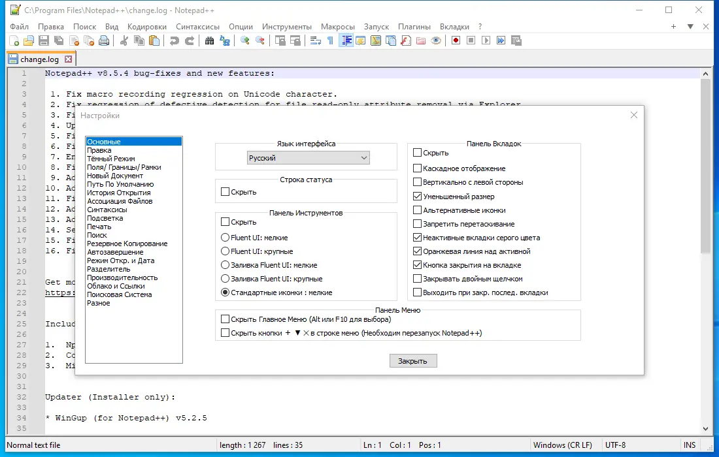Enable Каскадное отображение checkbox
This screenshot has width=719, height=457.
pyautogui.click(x=417, y=168)
